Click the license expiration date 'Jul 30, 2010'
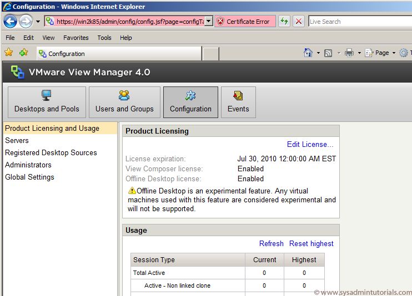Image resolution: width=412 pixels, height=296 pixels. (x=257, y=159)
